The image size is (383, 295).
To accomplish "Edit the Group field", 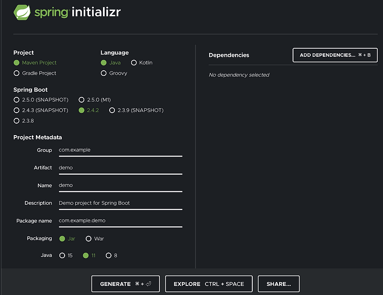I will click(x=120, y=150).
